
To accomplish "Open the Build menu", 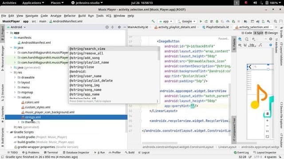I will [82, 16].
